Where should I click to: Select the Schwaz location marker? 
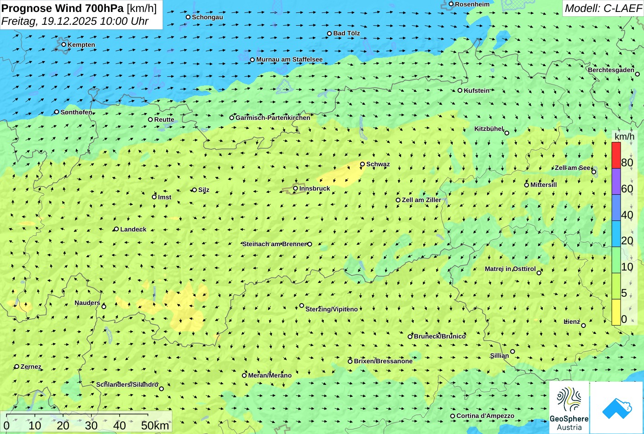[362, 164]
